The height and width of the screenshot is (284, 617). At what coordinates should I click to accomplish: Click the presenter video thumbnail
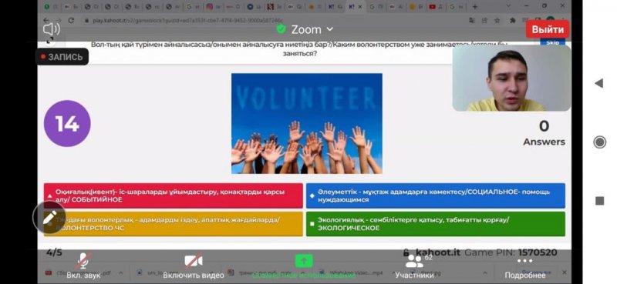point(511,79)
